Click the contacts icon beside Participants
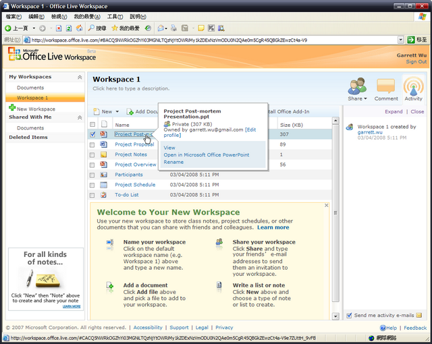This screenshot has width=432, height=344. coord(103,175)
